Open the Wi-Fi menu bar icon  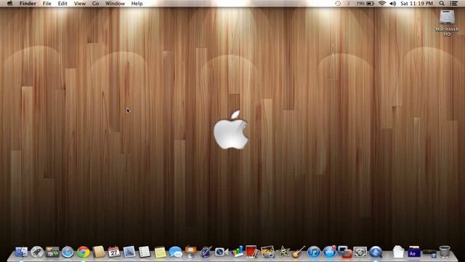(382, 4)
